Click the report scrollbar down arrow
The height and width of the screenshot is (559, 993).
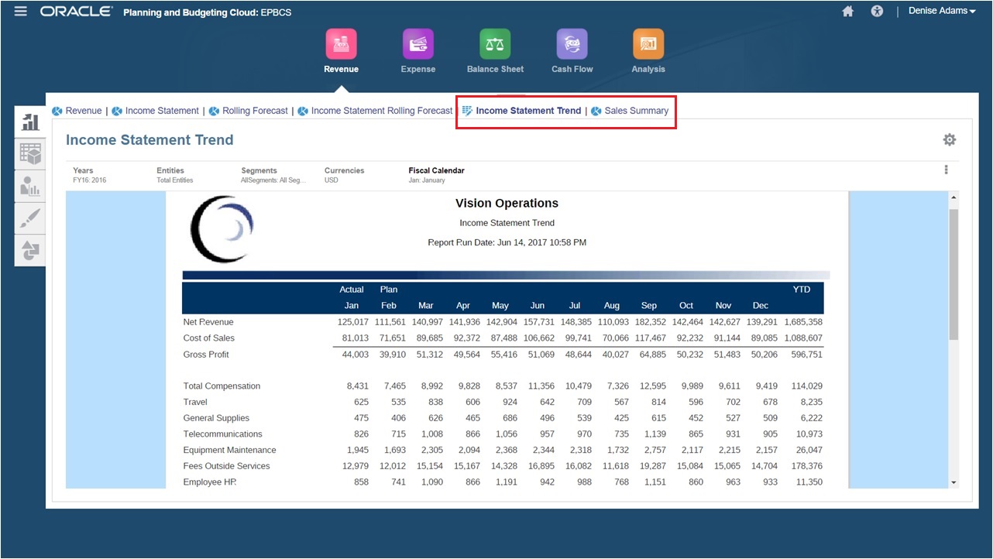(953, 482)
